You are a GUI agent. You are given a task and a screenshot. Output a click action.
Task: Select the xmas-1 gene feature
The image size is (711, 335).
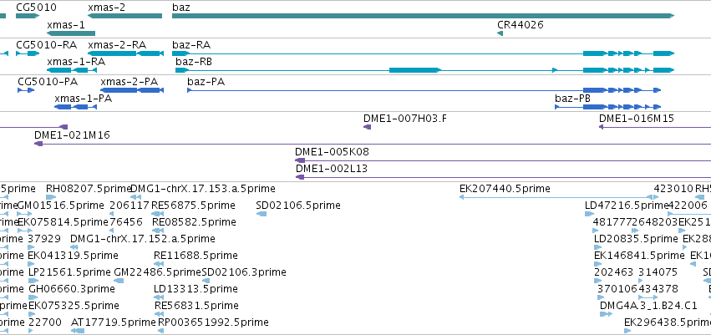tap(71, 33)
